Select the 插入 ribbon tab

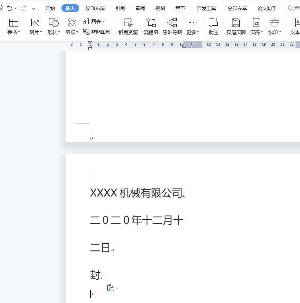[70, 8]
